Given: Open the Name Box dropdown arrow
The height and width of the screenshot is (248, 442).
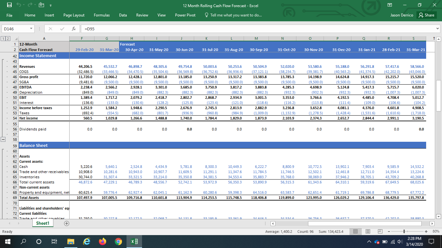Looking at the screenshot, I should tap(31, 29).
